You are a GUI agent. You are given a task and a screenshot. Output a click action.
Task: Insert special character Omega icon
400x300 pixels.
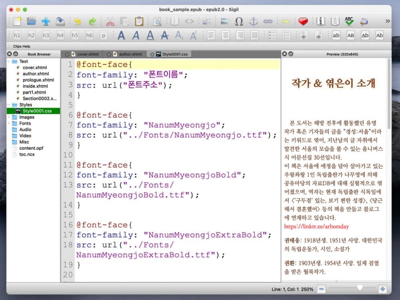(239, 22)
